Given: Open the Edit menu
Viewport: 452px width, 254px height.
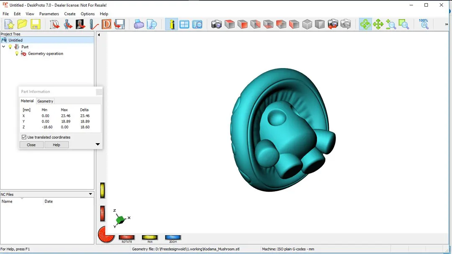Looking at the screenshot, I should tap(17, 14).
